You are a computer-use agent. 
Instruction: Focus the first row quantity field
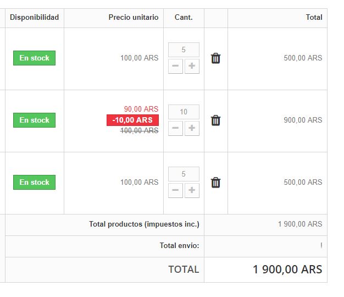click(x=184, y=50)
